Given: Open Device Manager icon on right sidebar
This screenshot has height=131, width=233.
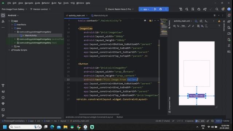Looking at the screenshot, I should pos(229,28).
